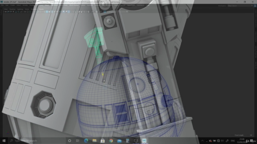Select the Maya icon on the taskbar

pos(144,140)
